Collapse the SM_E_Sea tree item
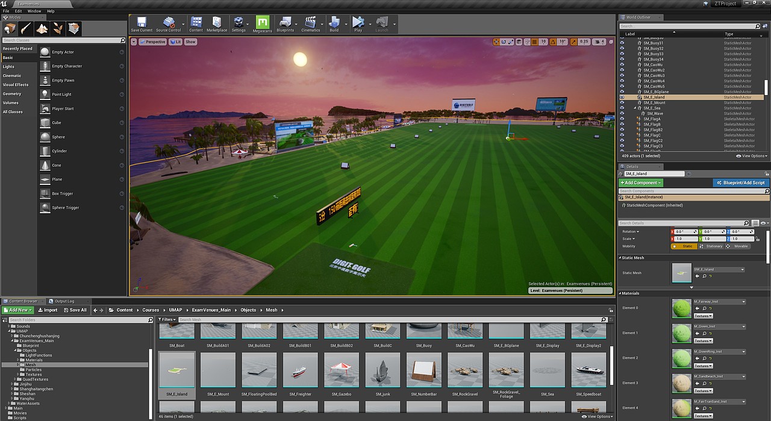 point(635,107)
